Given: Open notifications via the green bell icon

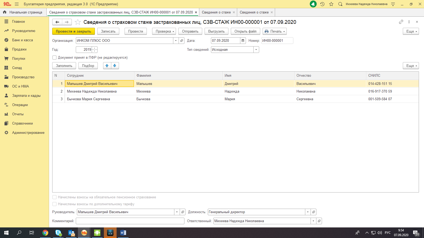Looking at the screenshot, I should 313,4.
